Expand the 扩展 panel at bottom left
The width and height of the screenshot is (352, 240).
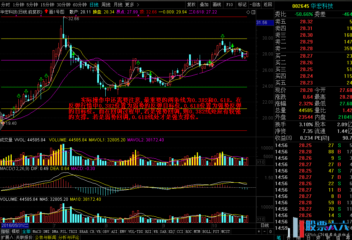[x=7, y=237]
